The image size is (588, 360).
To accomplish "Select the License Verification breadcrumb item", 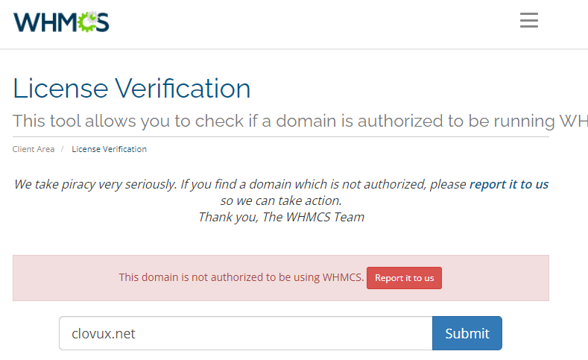I will [109, 149].
